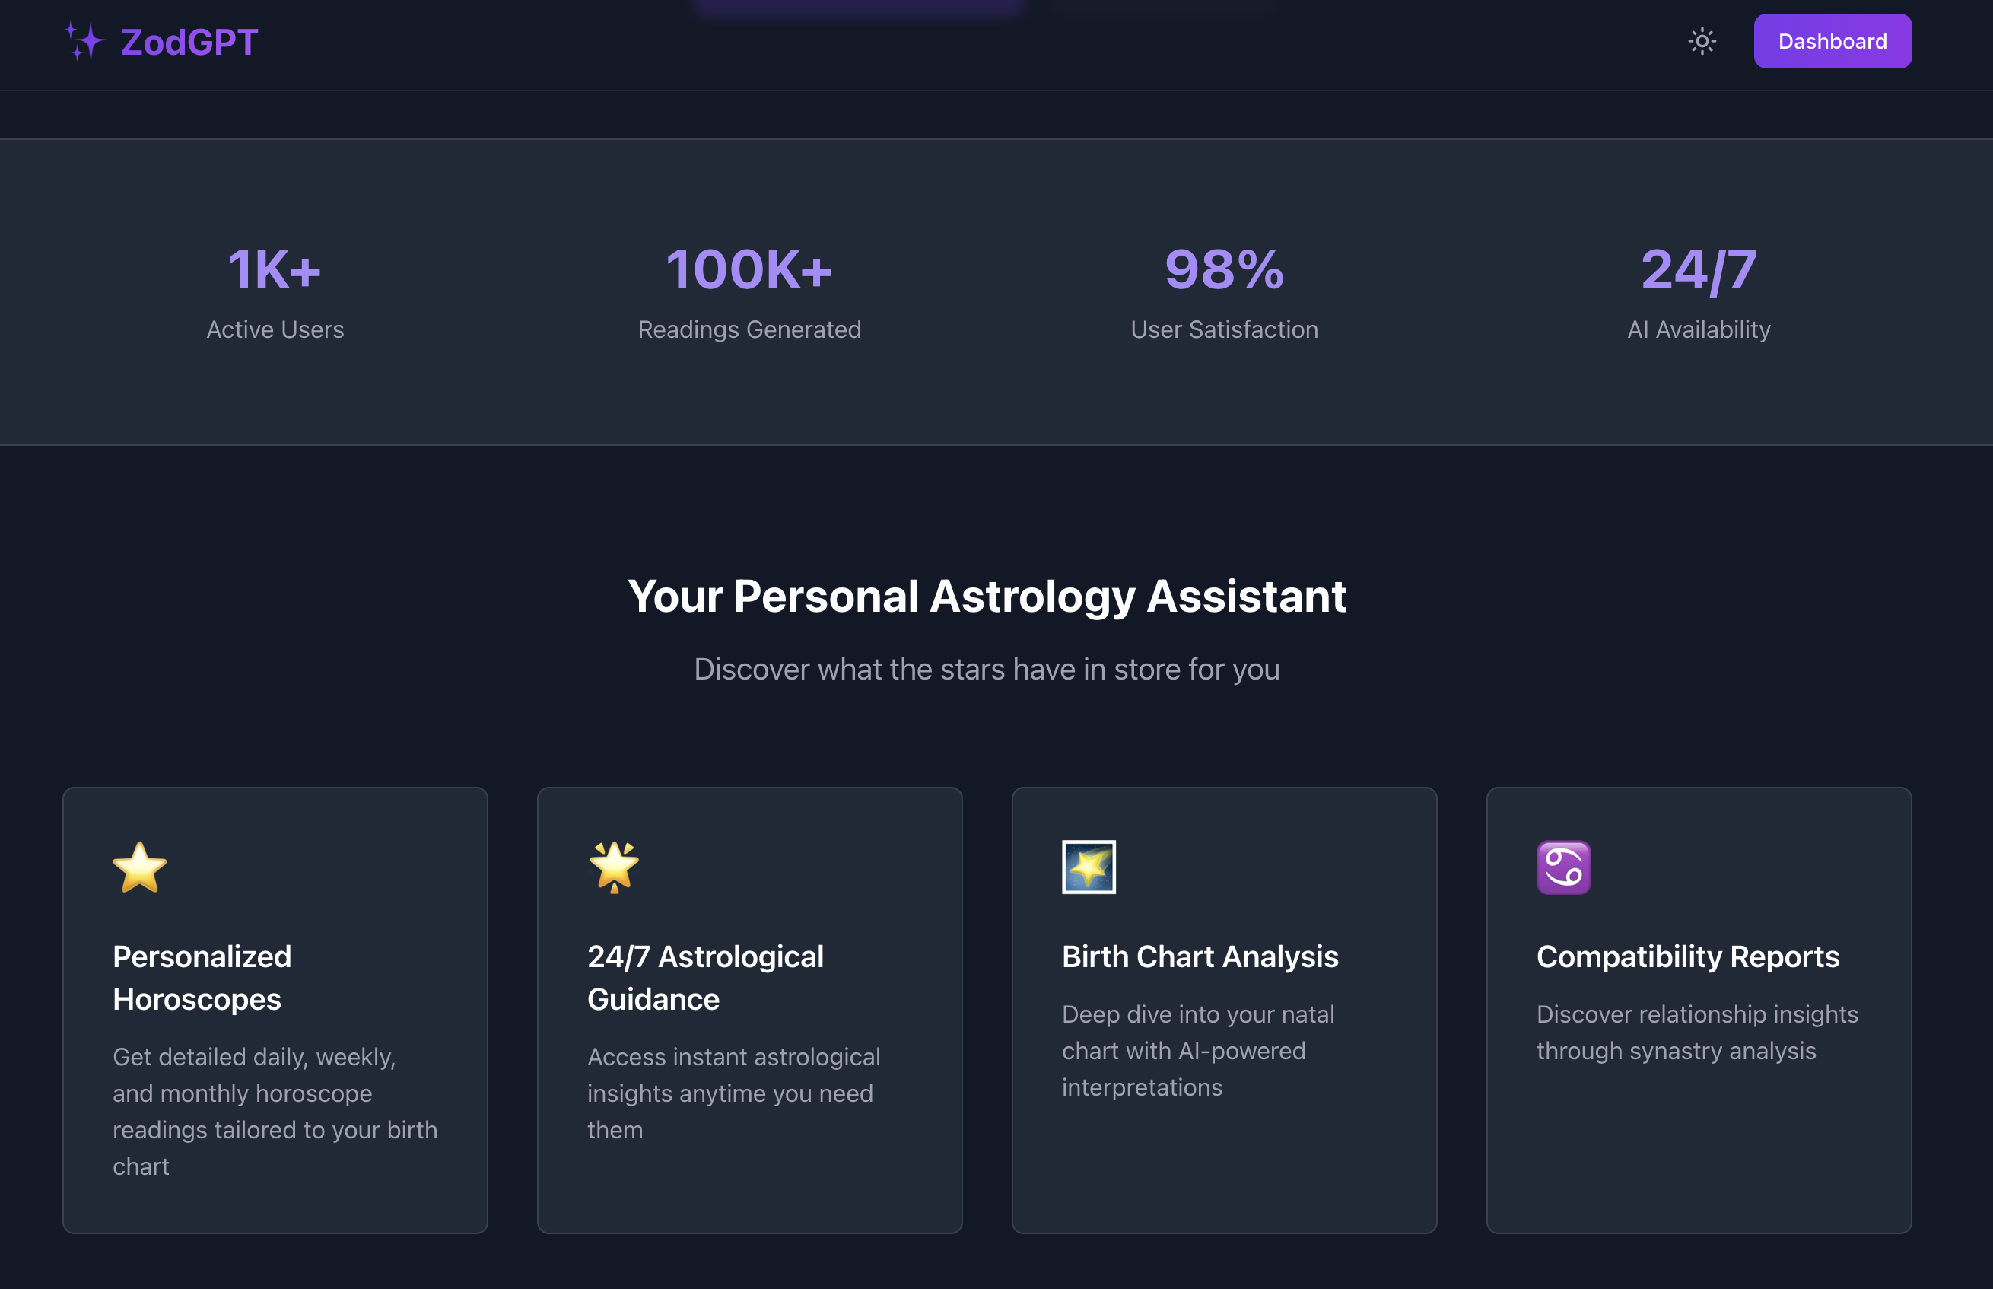1993x1289 pixels.
Task: Open the Dashboard button
Action: 1832,41
